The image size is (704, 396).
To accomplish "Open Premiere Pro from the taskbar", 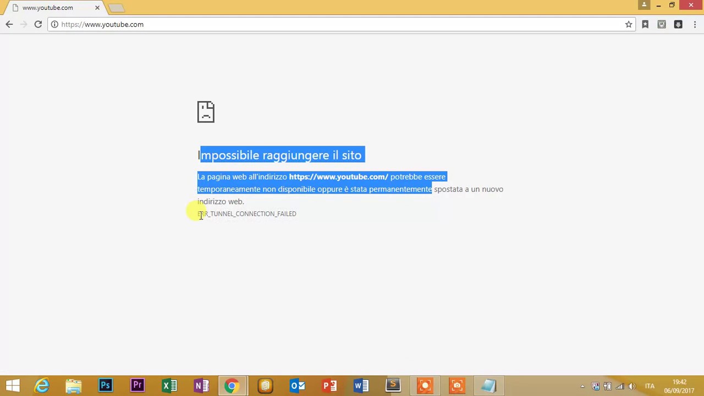I will point(137,386).
